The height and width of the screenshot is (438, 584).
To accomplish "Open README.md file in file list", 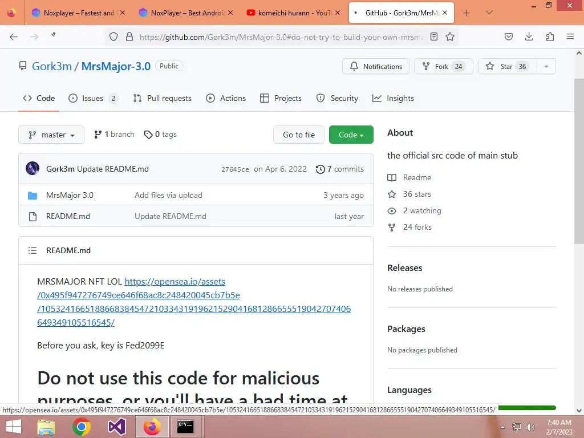I will [x=68, y=216].
